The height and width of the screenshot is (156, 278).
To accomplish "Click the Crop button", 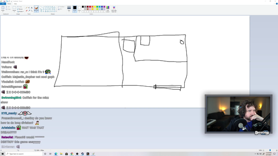I will click(20, 7).
